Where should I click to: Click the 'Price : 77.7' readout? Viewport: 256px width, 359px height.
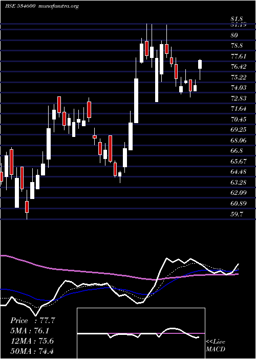click(x=32, y=321)
